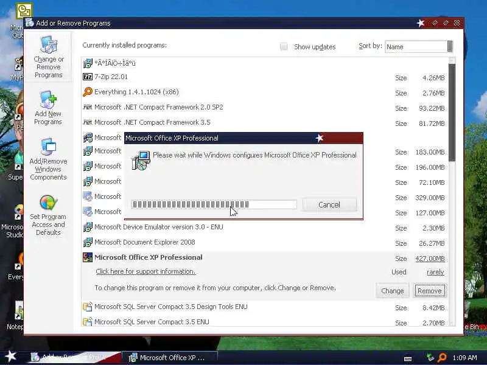Click the SQL Server Compact 3.5 ENU icon

click(88, 322)
